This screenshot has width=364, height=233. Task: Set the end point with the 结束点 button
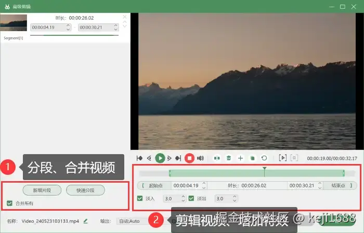click(x=340, y=186)
